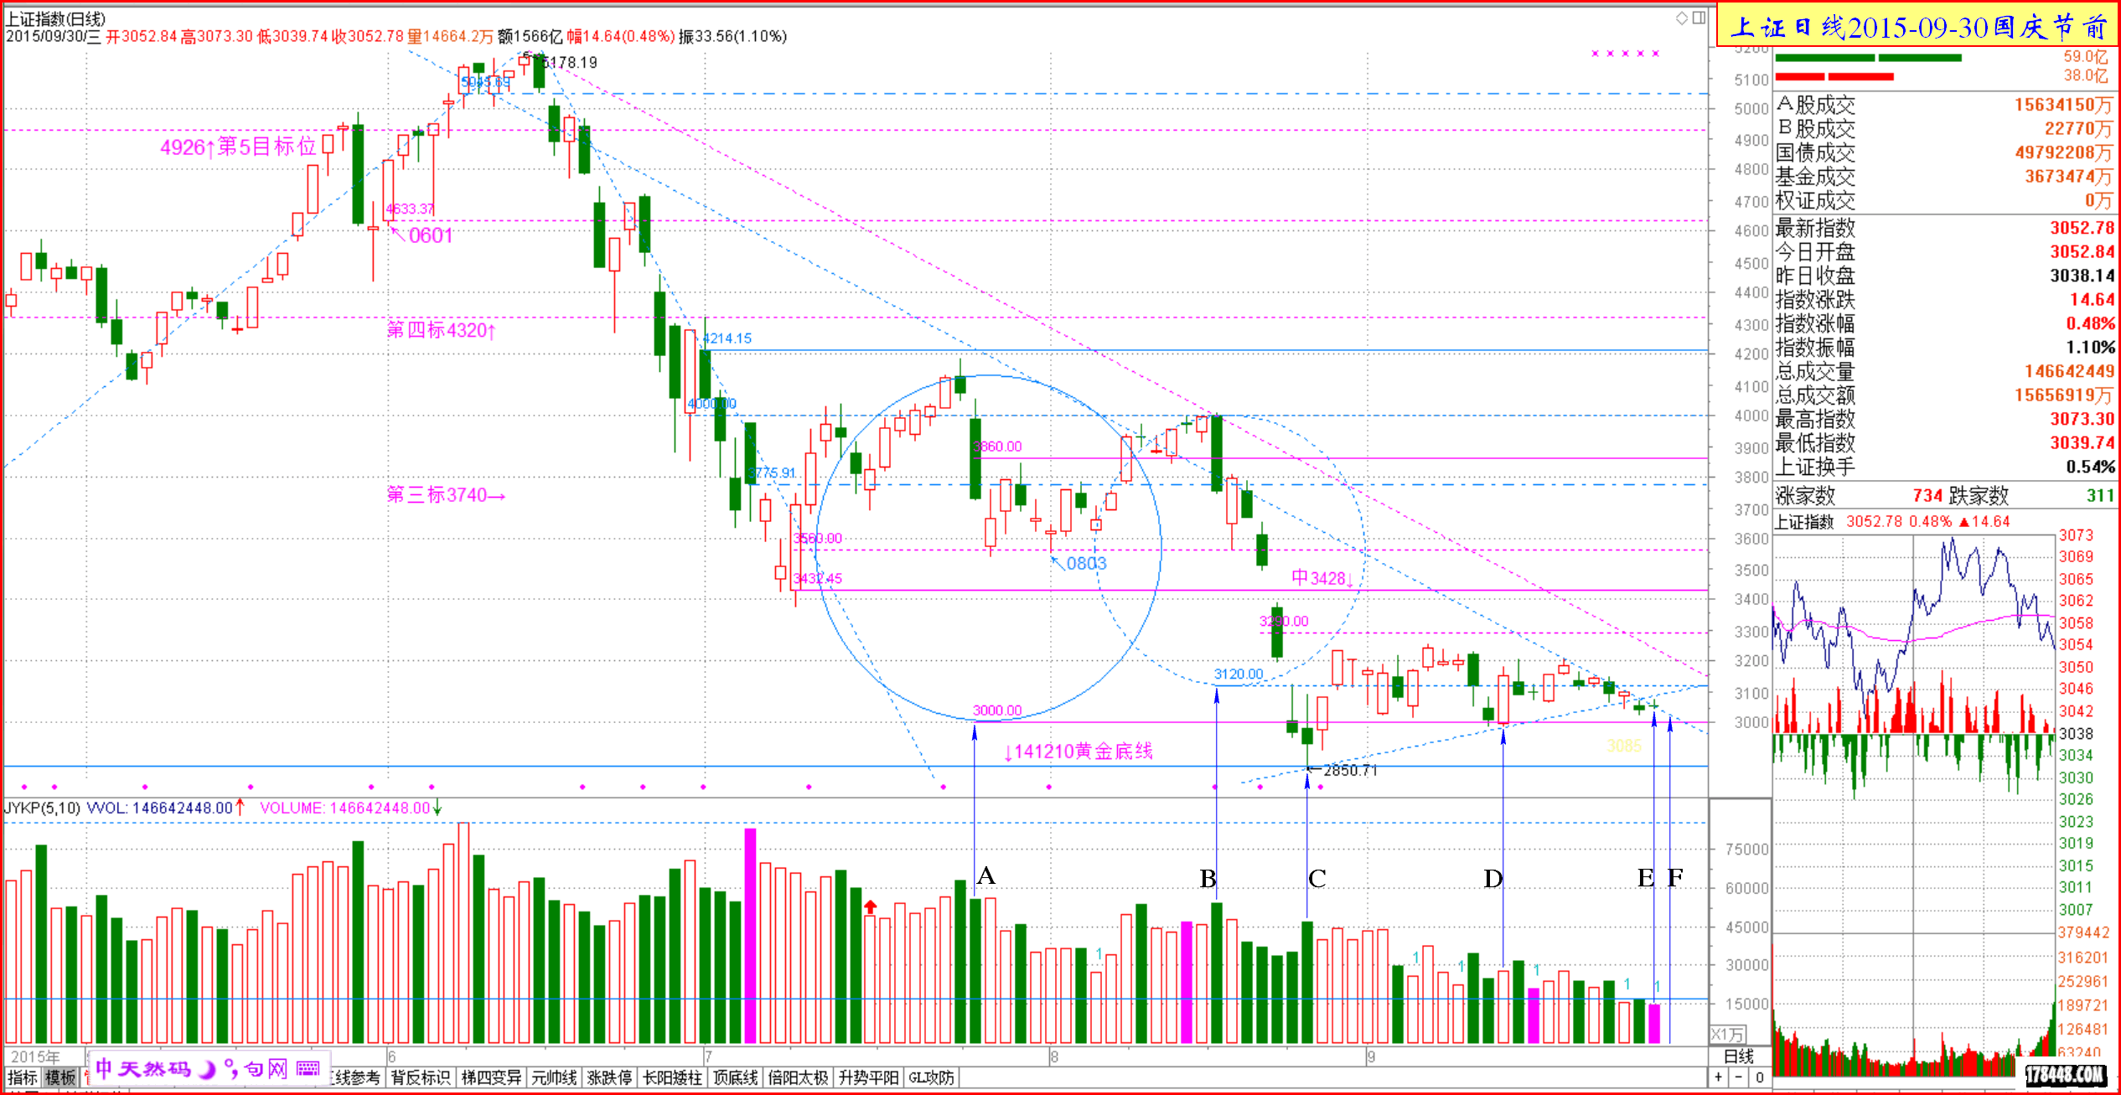Open the 模板 tab
This screenshot has width=2121, height=1095.
tap(60, 1077)
